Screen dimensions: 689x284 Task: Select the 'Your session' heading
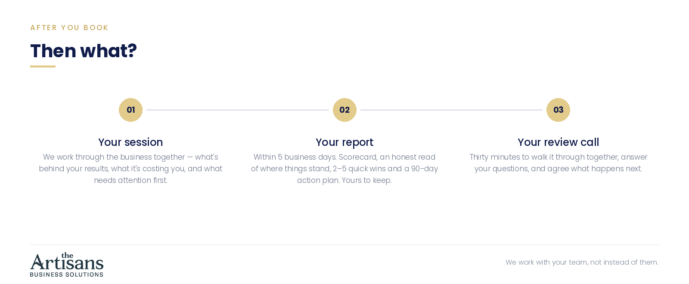pyautogui.click(x=130, y=142)
